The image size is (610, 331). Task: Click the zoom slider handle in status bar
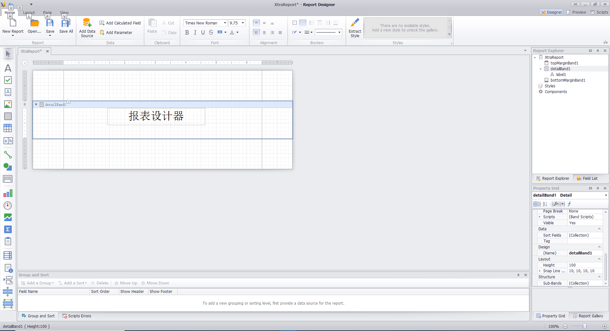point(584,326)
